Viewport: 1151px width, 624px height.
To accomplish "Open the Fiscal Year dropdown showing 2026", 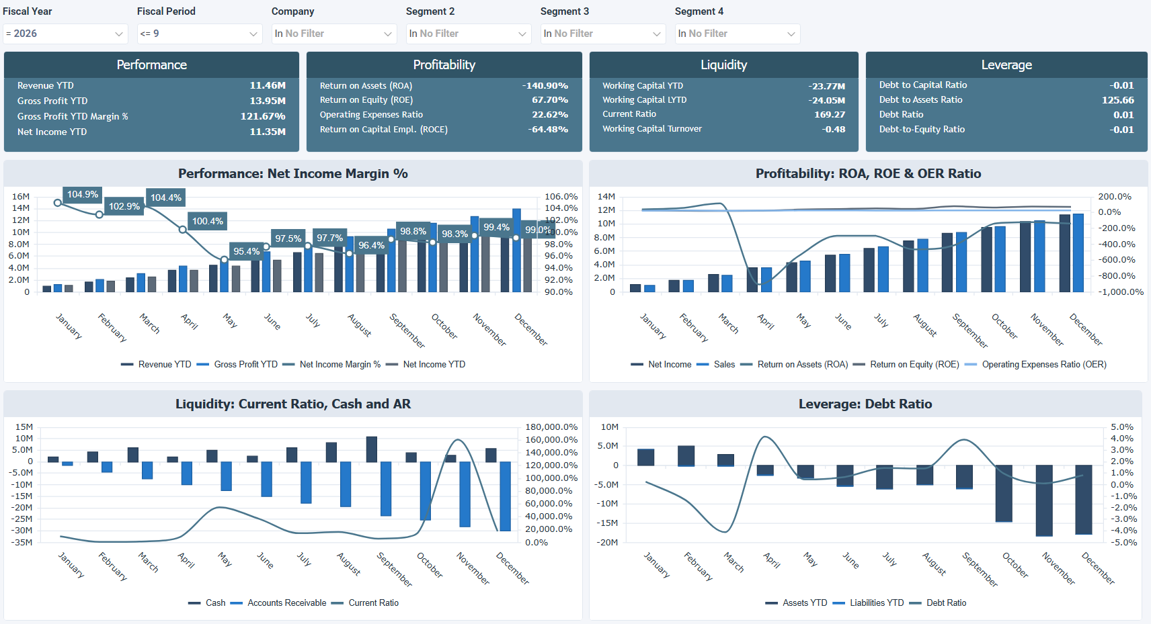I will (x=65, y=34).
